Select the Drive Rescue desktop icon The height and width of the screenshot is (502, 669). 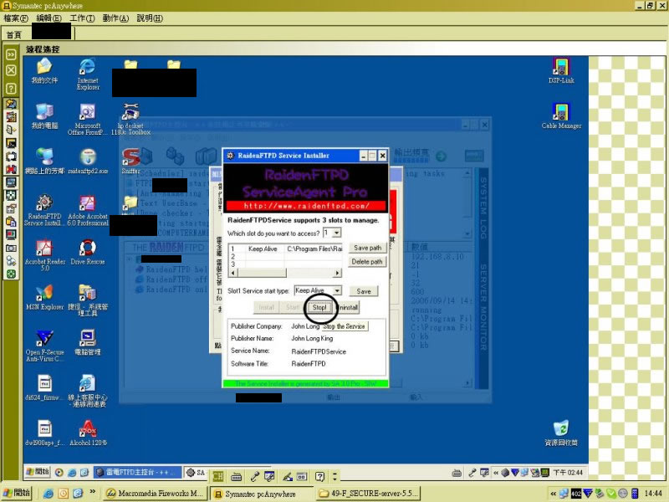[88, 252]
